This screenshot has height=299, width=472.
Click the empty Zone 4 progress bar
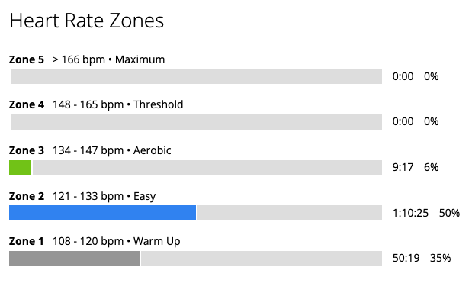point(196,121)
